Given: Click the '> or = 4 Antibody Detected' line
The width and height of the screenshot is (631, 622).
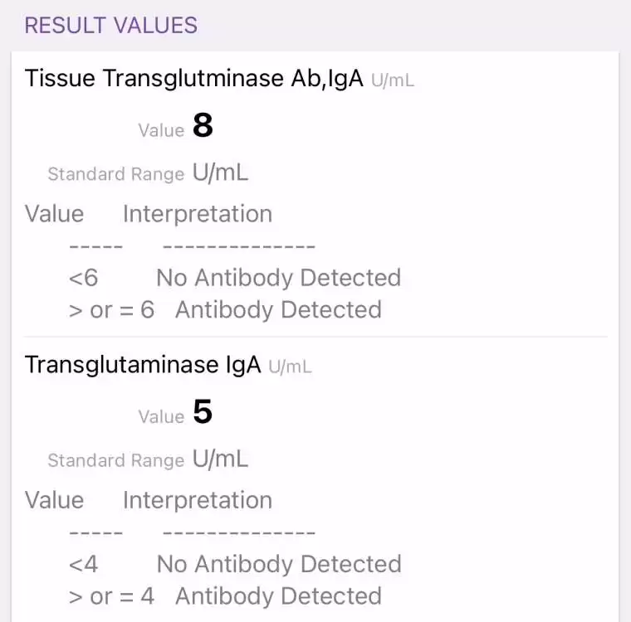Looking at the screenshot, I should tap(225, 596).
